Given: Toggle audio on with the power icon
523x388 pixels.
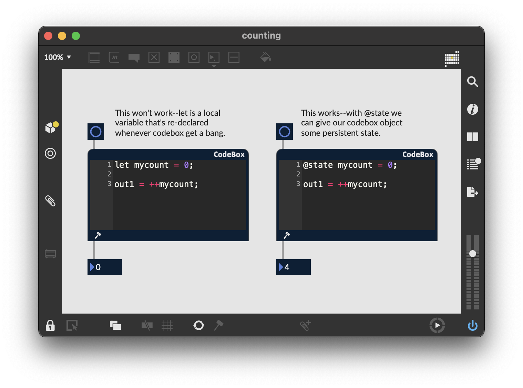Looking at the screenshot, I should (473, 325).
